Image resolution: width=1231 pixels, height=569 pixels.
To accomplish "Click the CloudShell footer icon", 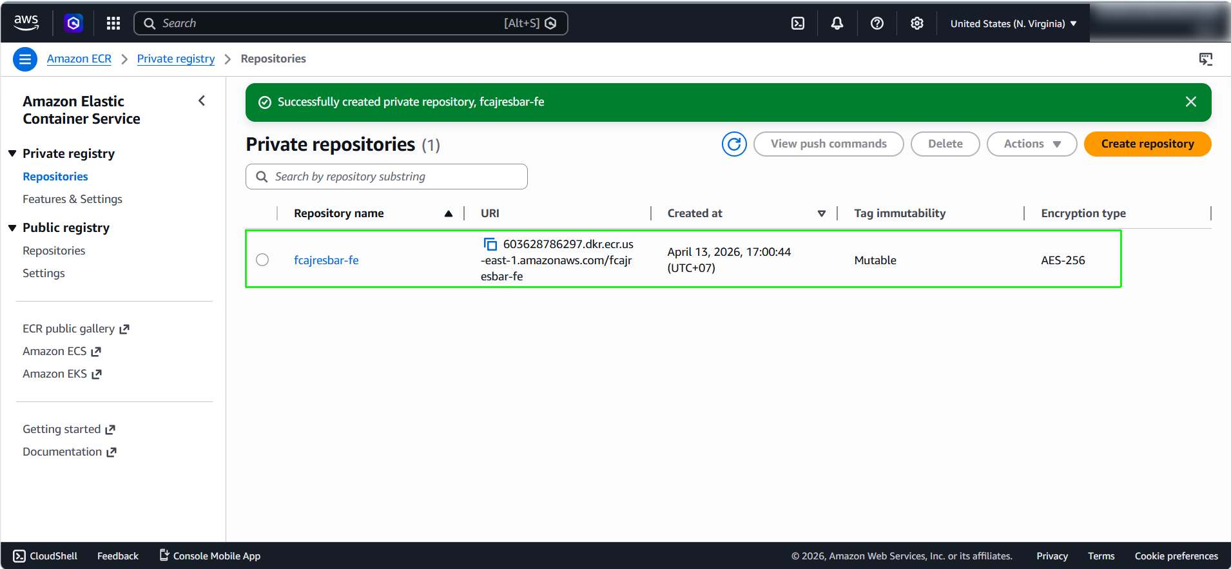I will [x=20, y=556].
